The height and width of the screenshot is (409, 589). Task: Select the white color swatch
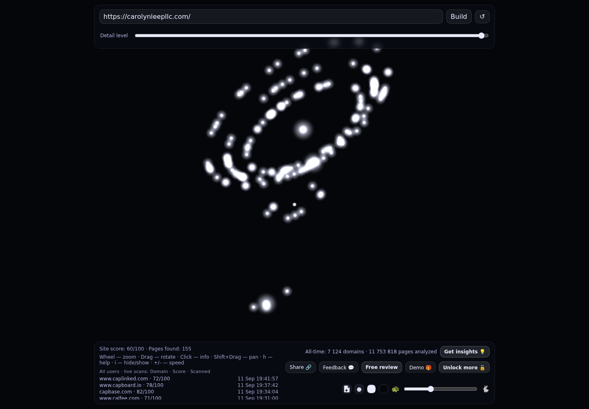(x=371, y=389)
